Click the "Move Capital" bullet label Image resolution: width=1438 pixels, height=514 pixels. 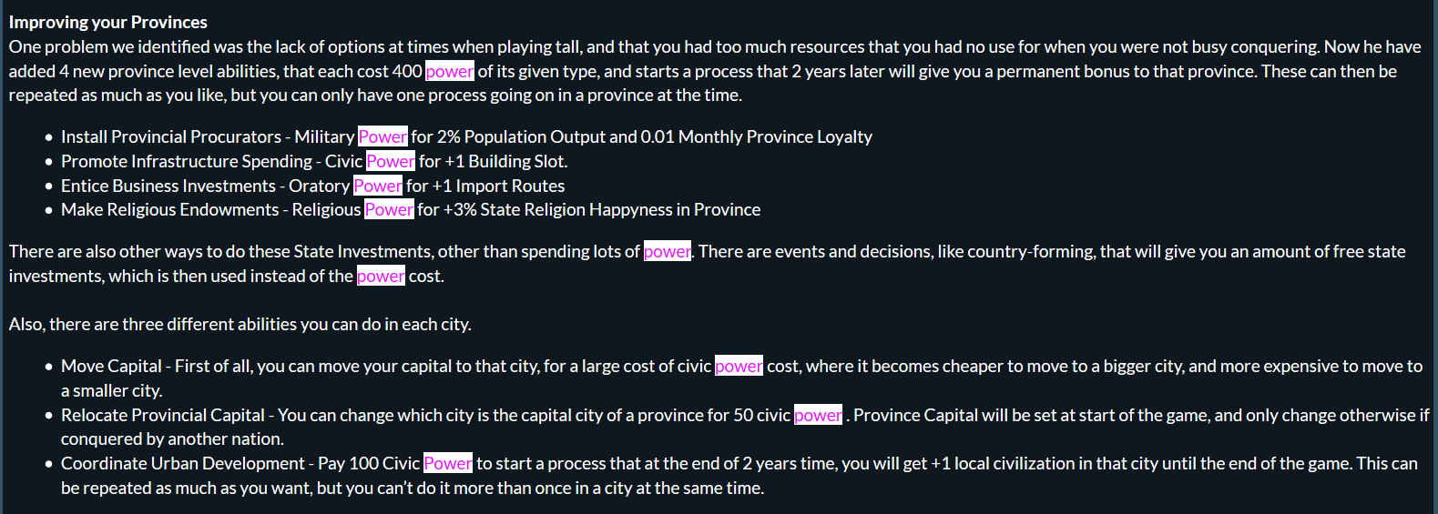coord(111,366)
